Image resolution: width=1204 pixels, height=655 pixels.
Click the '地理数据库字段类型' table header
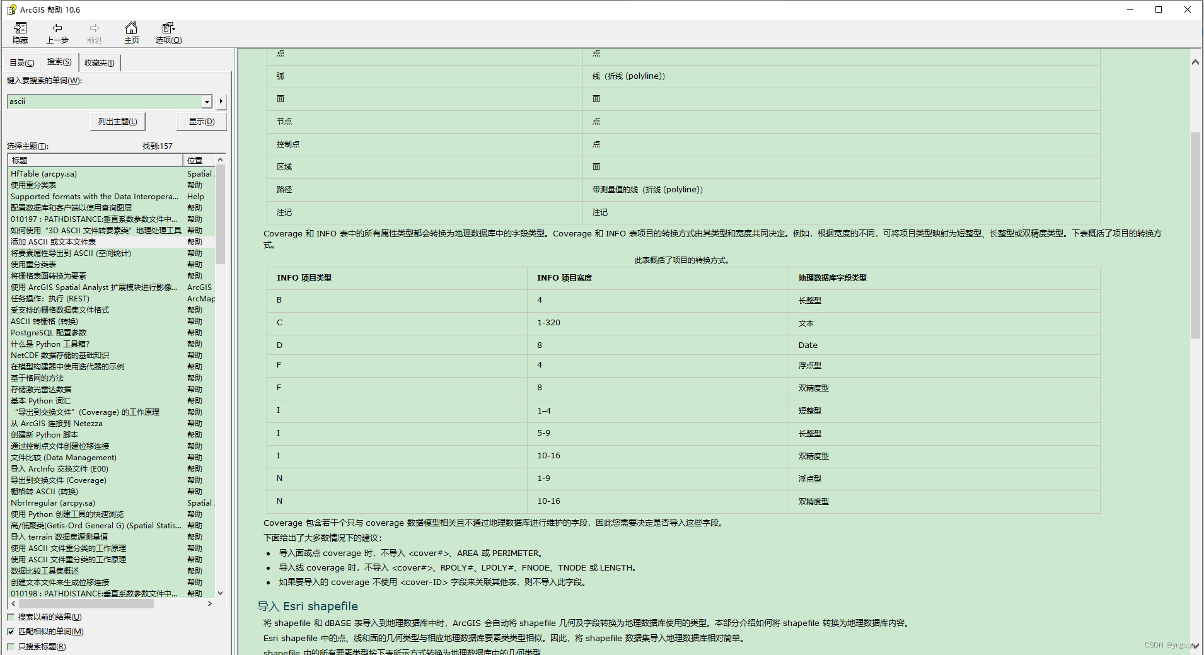[832, 278]
